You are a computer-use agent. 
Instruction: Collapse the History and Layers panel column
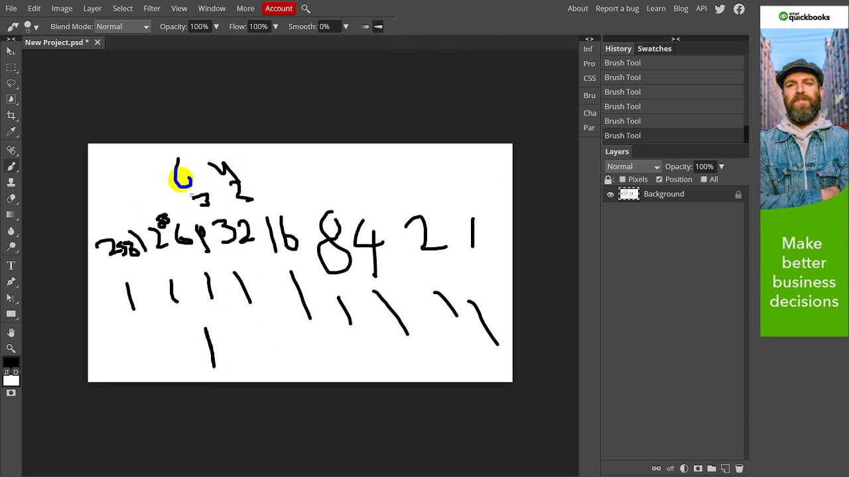tap(675, 39)
